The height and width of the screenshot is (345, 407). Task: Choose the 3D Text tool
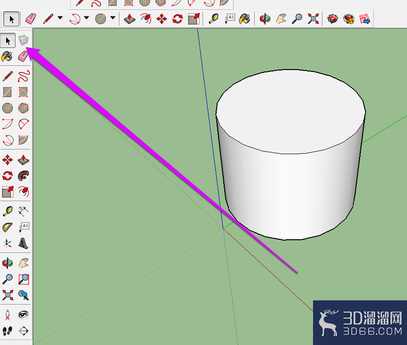(23, 243)
